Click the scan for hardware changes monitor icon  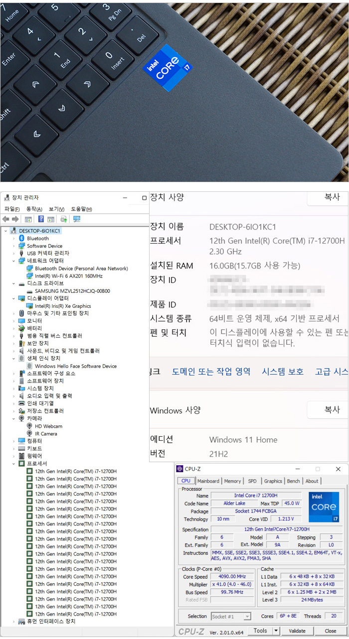76,219
